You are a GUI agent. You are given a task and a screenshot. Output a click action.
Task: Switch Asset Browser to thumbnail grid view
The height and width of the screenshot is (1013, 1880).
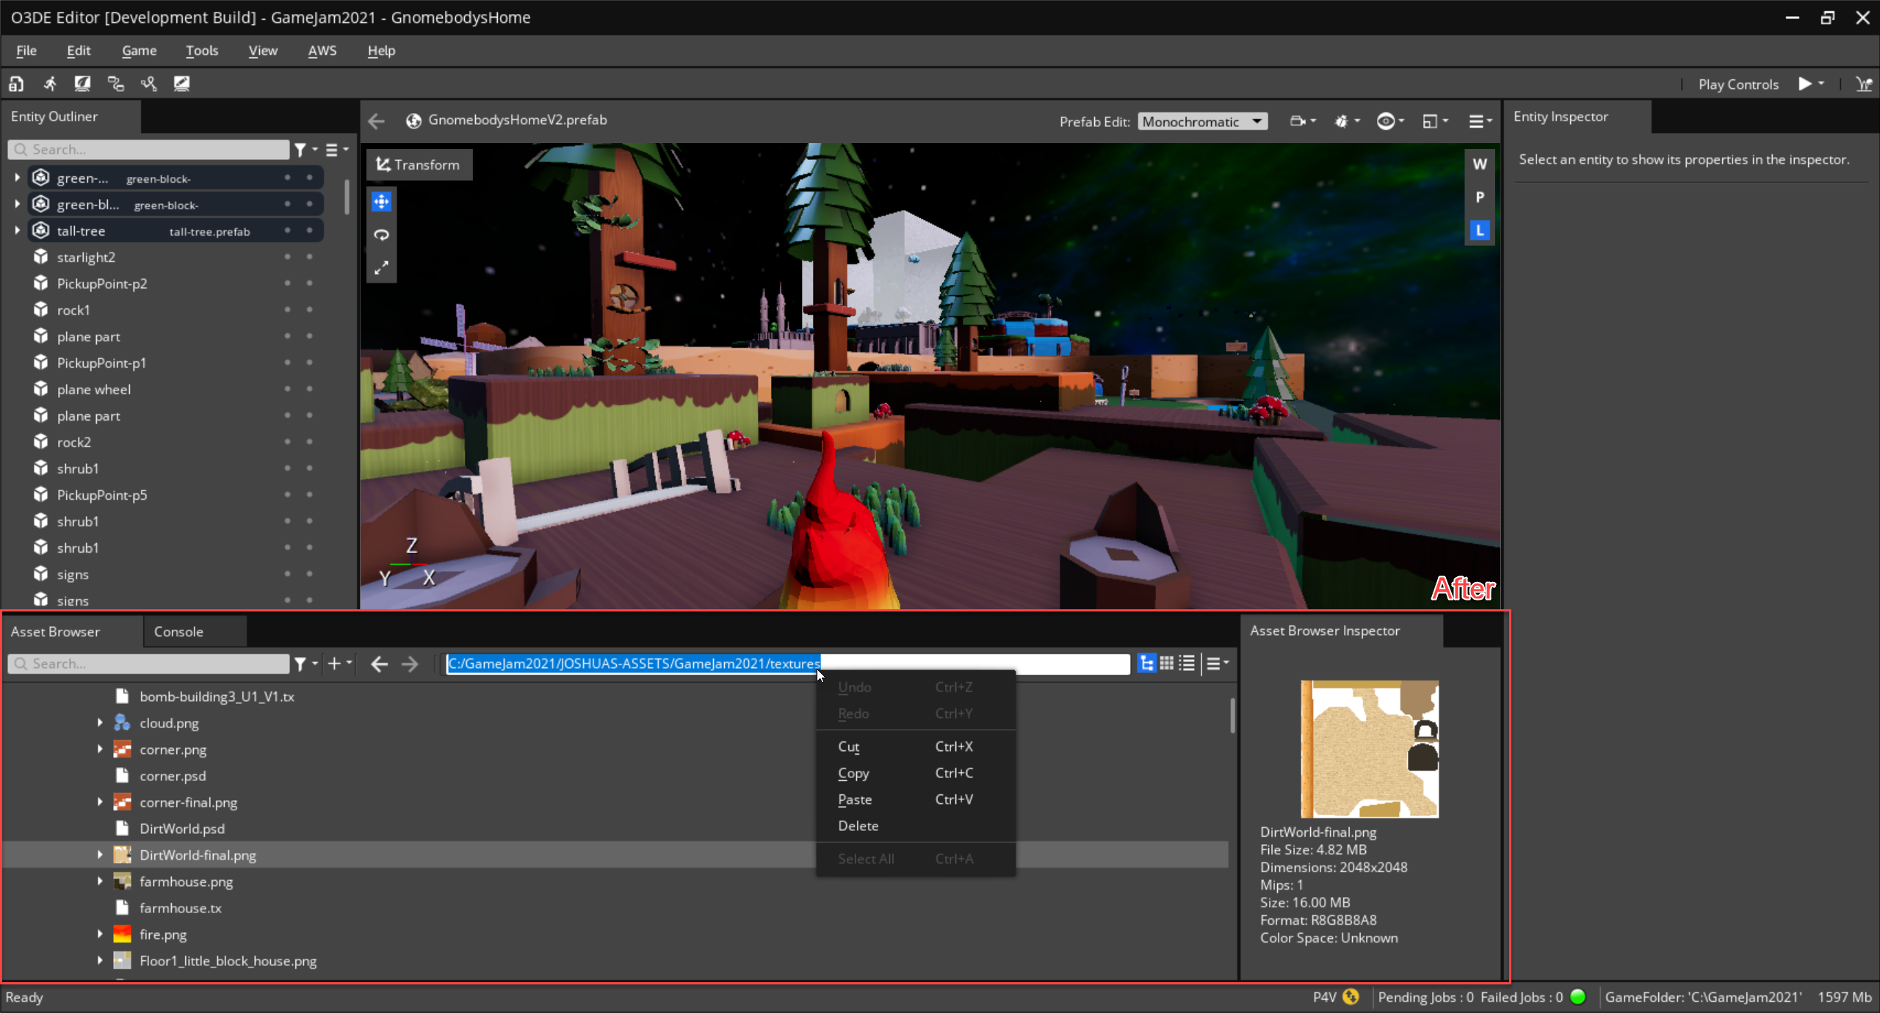pos(1166,664)
